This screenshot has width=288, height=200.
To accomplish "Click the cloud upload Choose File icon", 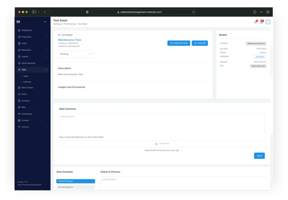I will point(156,144).
